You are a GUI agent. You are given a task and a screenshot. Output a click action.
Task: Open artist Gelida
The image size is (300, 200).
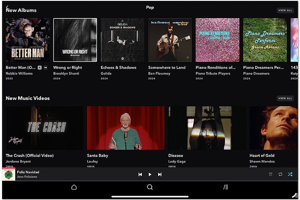coord(106,74)
